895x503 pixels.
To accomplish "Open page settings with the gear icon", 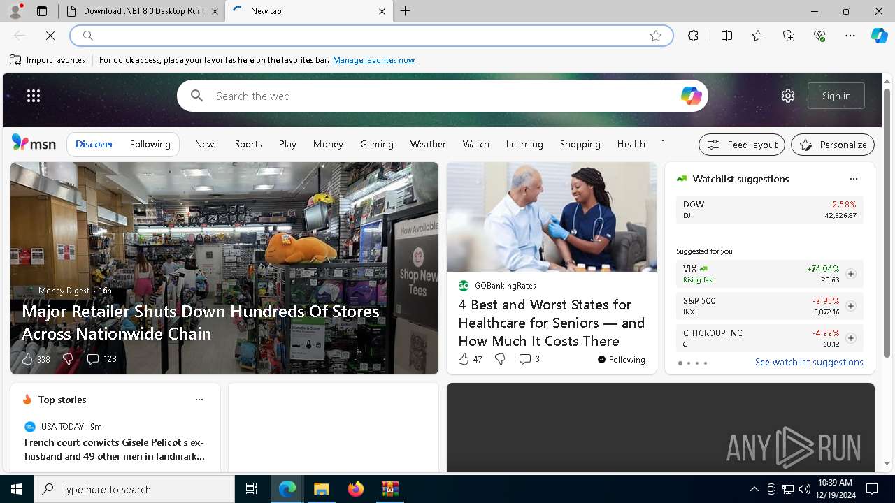I will point(788,96).
